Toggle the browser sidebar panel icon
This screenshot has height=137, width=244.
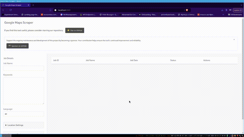point(226,10)
